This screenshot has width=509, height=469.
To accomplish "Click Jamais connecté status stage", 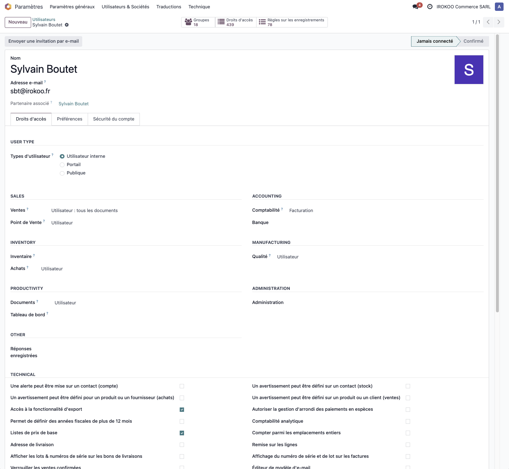I will coord(434,41).
